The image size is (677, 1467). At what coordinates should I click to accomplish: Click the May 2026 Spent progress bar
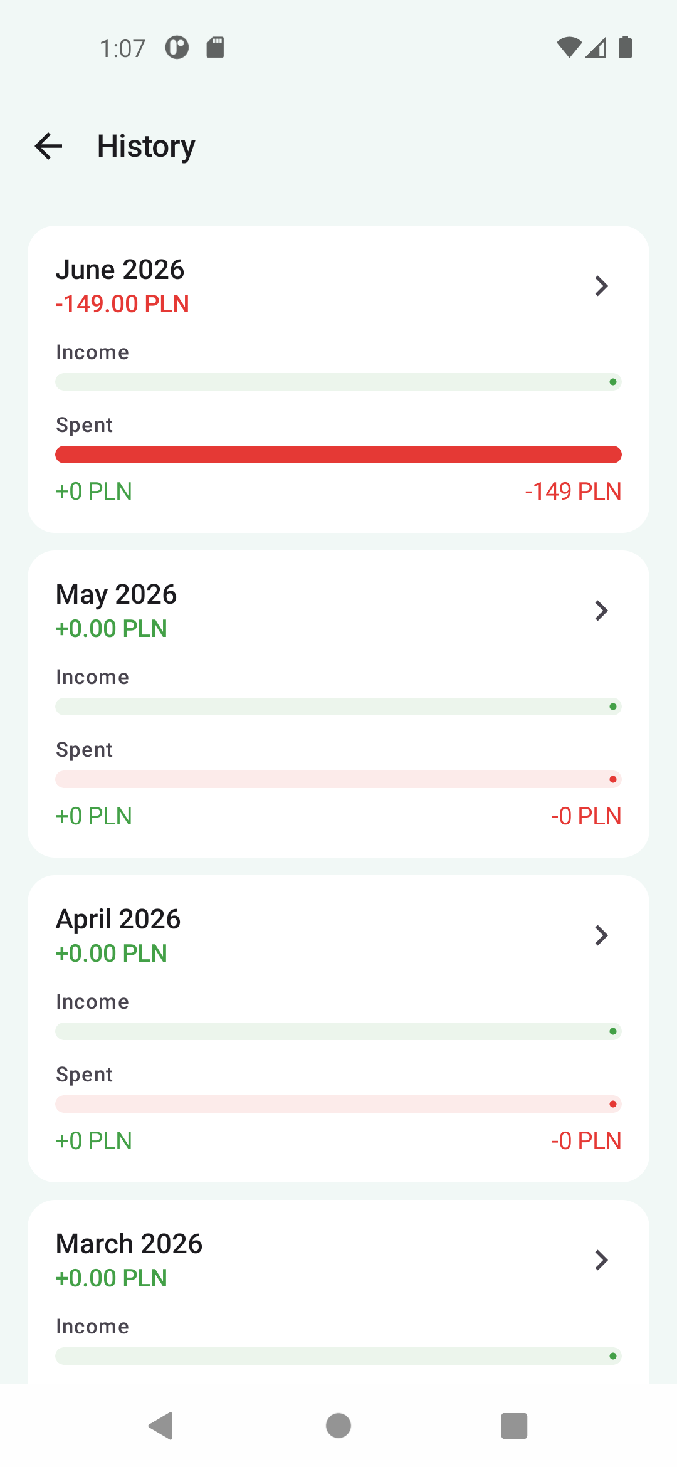pos(338,779)
